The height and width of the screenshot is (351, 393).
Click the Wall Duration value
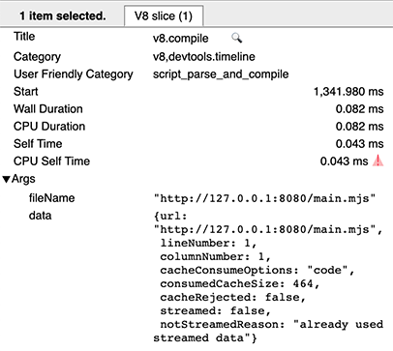coord(359,109)
